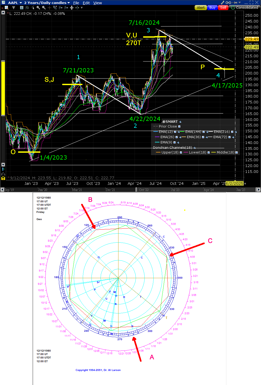Toggle Middle(18) Donchian checkbox
This screenshot has width=261, height=385.
click(x=237, y=152)
